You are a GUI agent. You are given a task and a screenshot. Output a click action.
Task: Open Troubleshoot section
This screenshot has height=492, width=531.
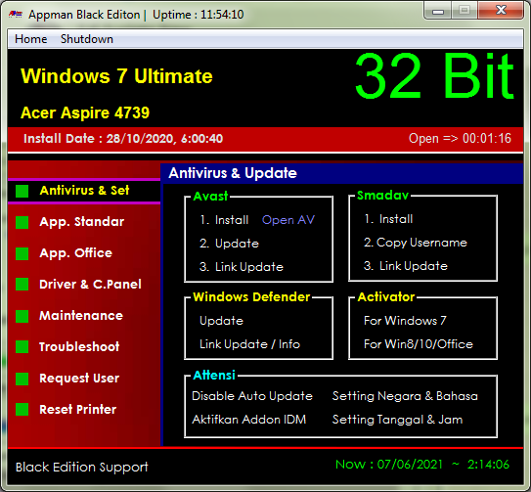pos(79,346)
